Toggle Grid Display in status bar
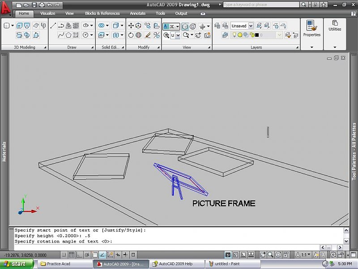Viewport: 358px width, 269px height. tap(72, 255)
